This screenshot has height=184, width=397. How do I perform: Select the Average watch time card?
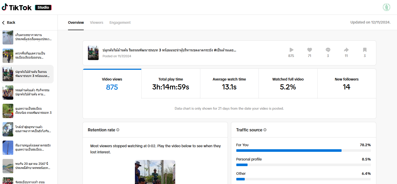click(x=229, y=84)
